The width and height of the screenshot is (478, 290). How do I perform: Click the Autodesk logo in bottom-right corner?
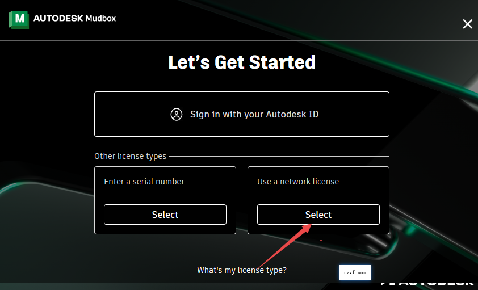(x=429, y=282)
